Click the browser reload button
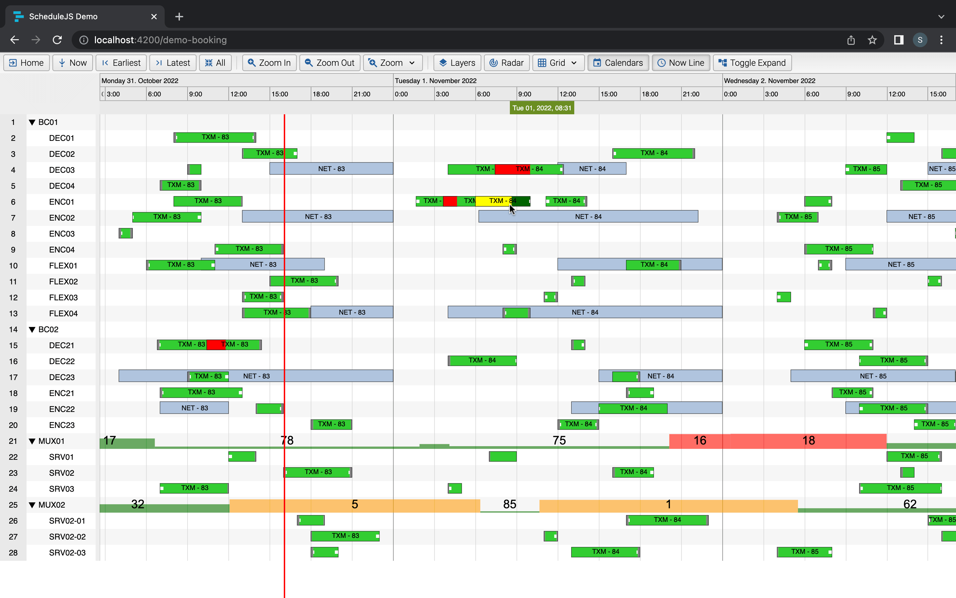Viewport: 956px width, 598px height. [x=57, y=40]
